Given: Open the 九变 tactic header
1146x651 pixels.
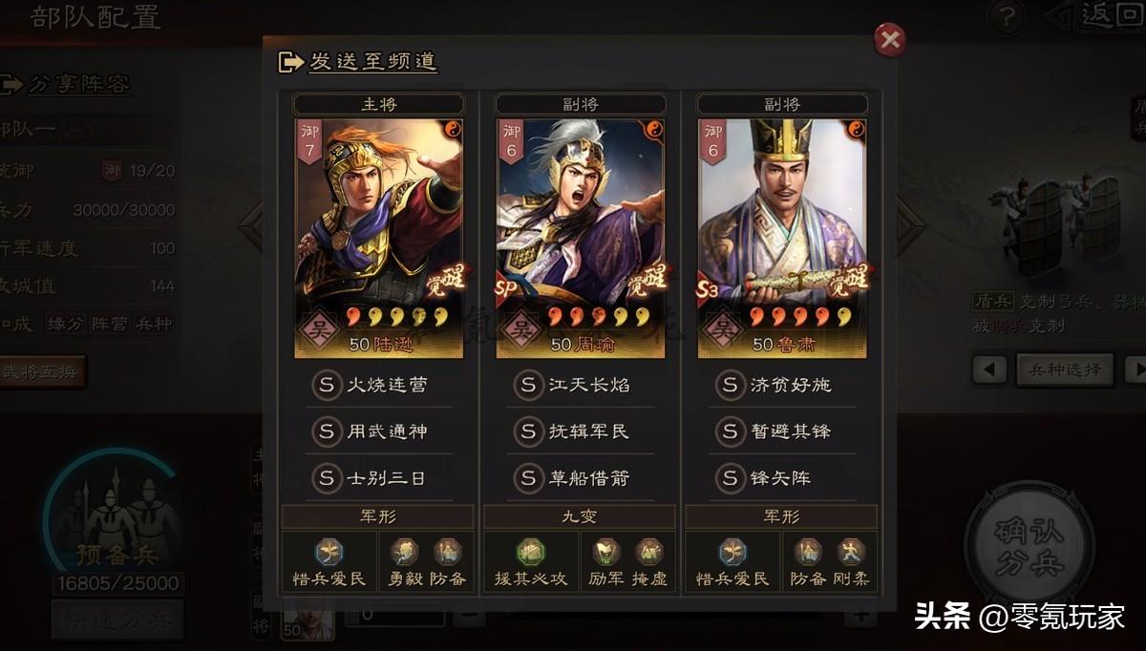Looking at the screenshot, I should tap(580, 516).
